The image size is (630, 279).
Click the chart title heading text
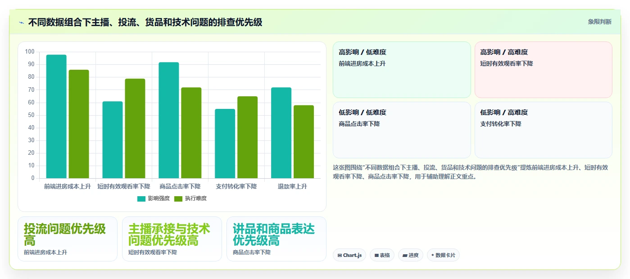tap(145, 22)
